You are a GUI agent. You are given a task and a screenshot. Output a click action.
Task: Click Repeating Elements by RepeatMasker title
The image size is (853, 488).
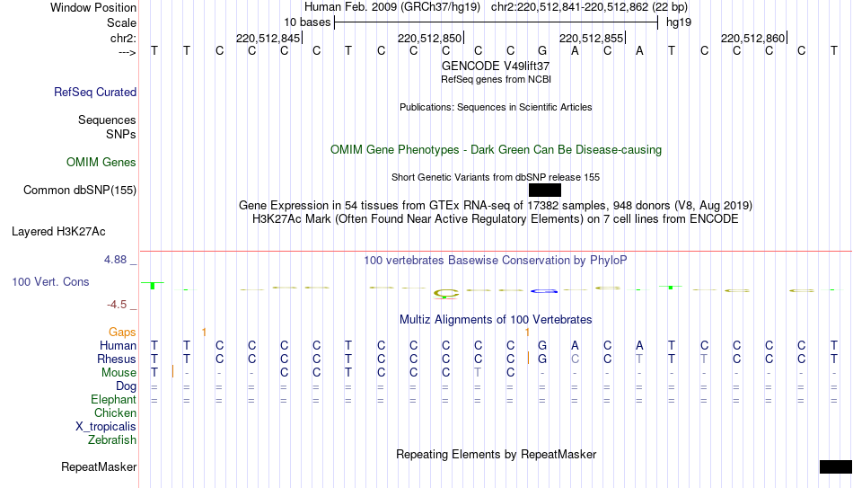tap(496, 454)
